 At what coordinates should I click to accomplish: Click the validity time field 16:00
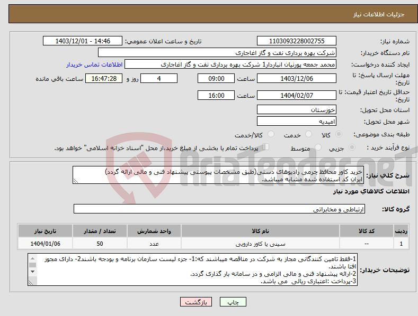pyautogui.click(x=216, y=95)
